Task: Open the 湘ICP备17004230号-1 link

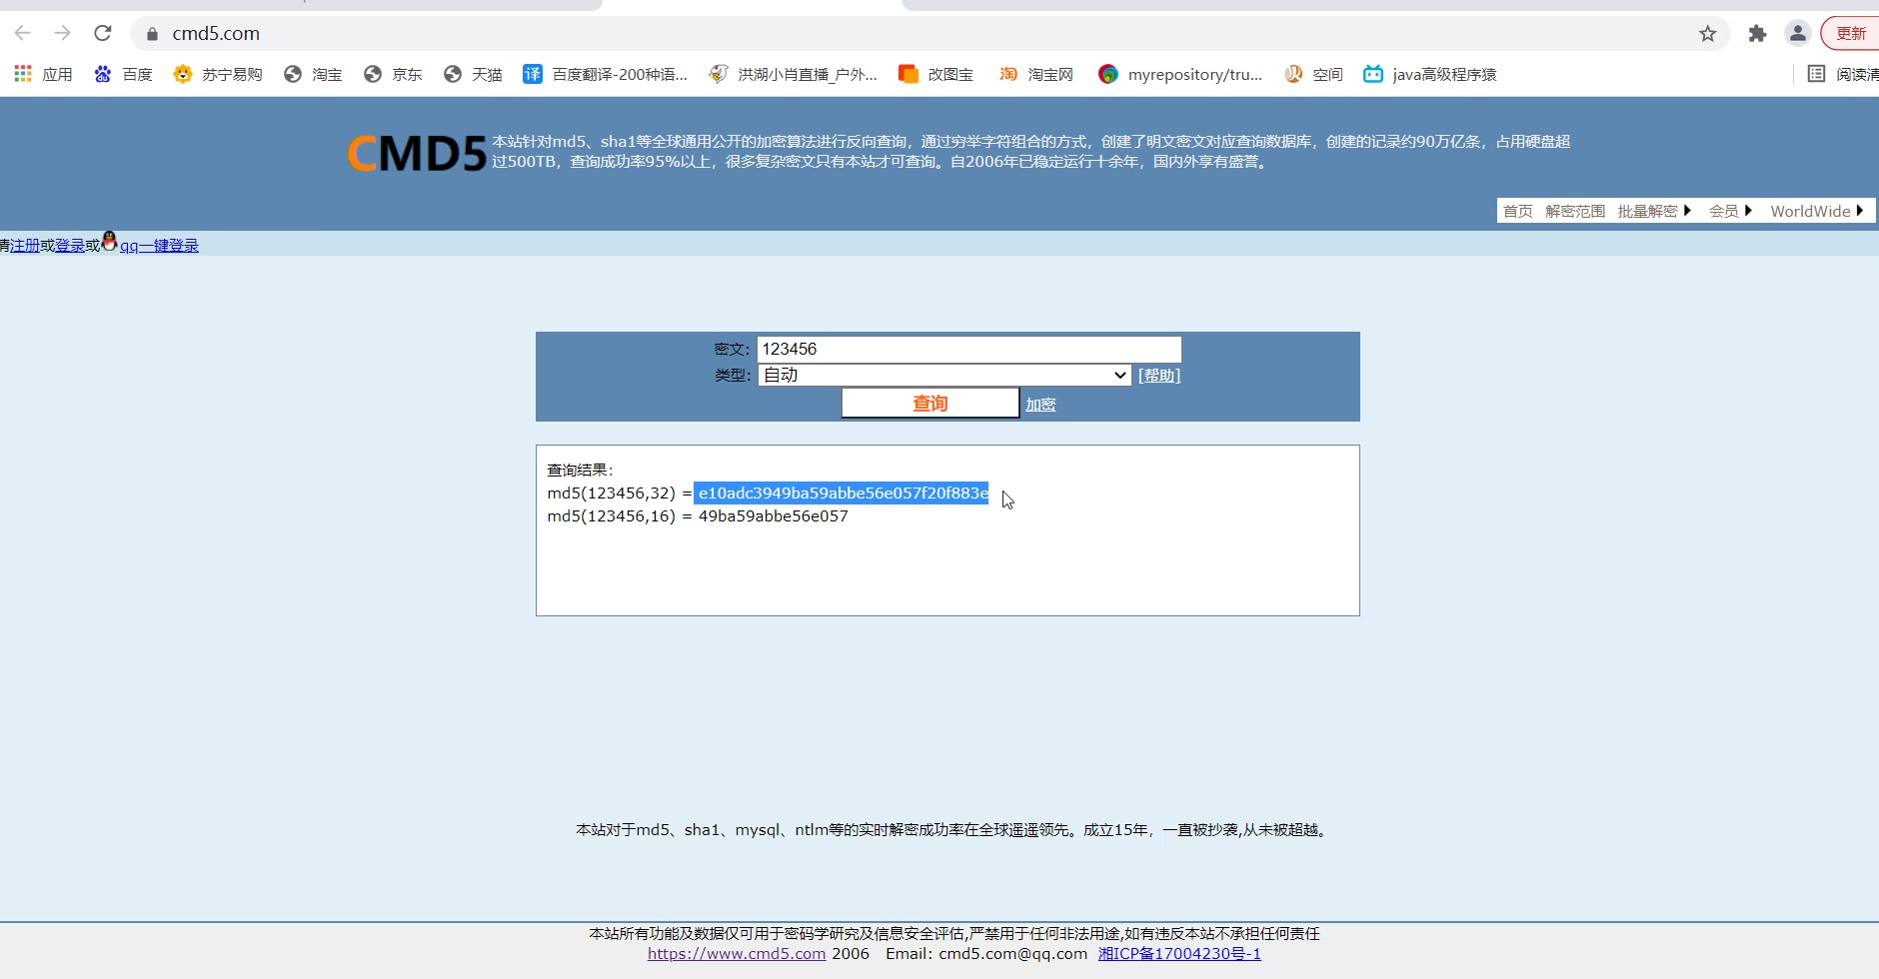Action: click(1179, 954)
